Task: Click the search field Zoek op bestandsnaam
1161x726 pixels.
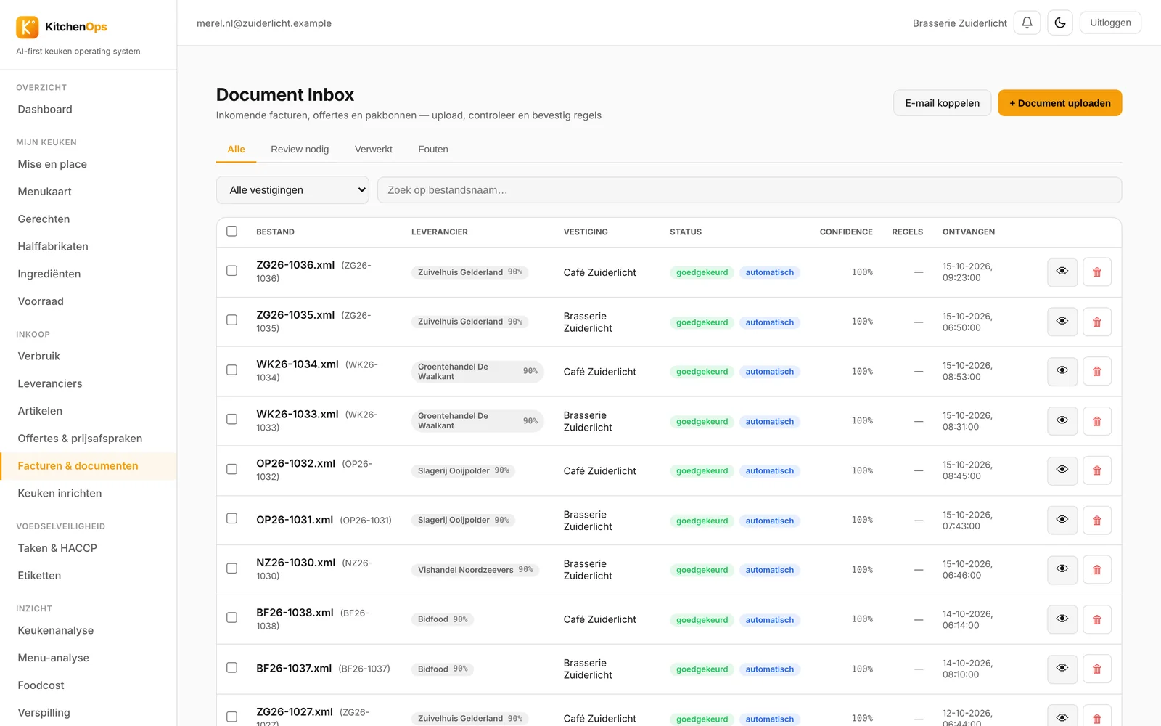Action: point(750,190)
